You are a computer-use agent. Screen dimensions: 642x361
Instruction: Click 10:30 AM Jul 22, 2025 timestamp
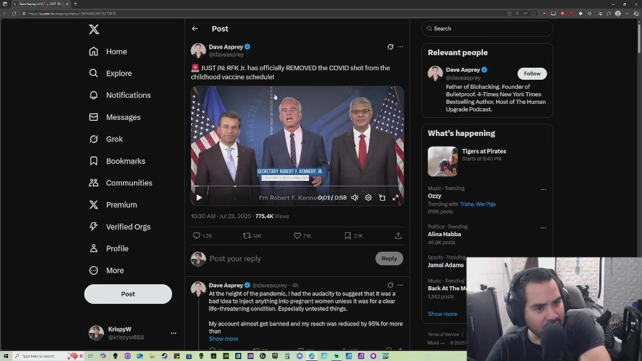click(x=221, y=216)
